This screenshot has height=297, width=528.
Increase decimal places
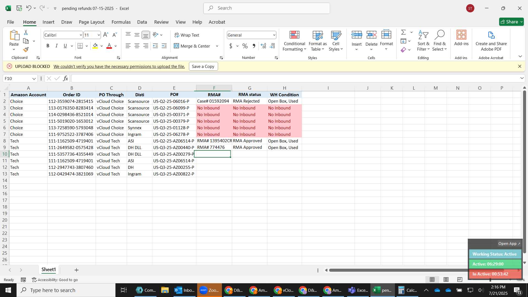[x=263, y=46]
